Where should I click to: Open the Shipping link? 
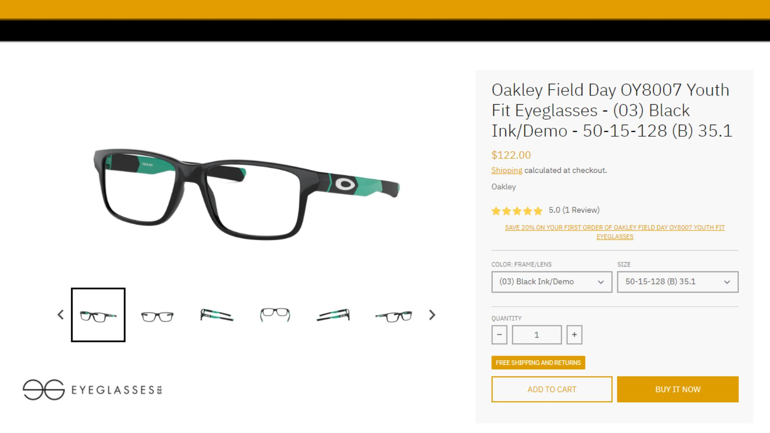point(507,170)
